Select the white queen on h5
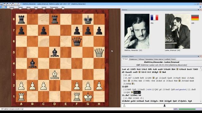Image resolution: width=202 pixels, height=113 pixels. tap(99, 52)
